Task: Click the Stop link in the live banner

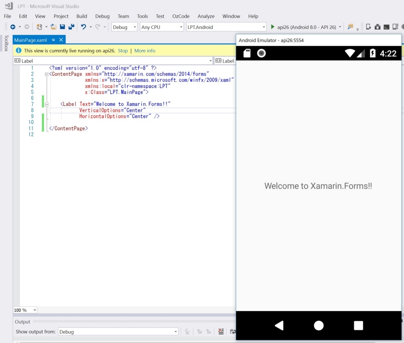Action: point(123,51)
